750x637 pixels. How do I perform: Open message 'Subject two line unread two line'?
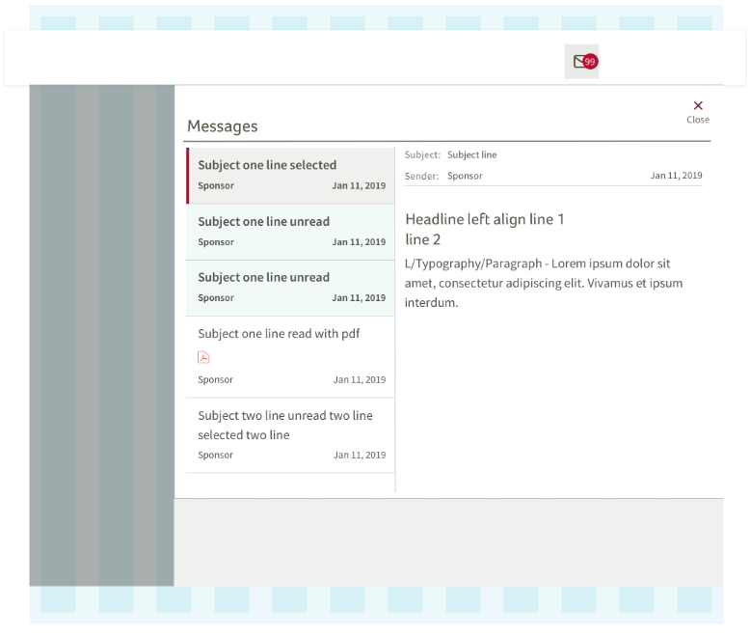tap(290, 435)
